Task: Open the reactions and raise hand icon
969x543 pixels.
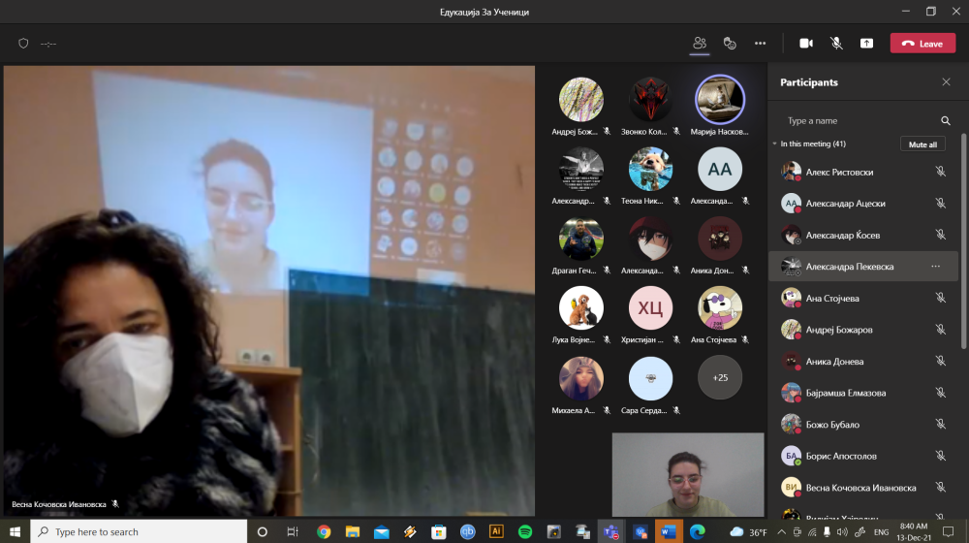Action: 731,43
